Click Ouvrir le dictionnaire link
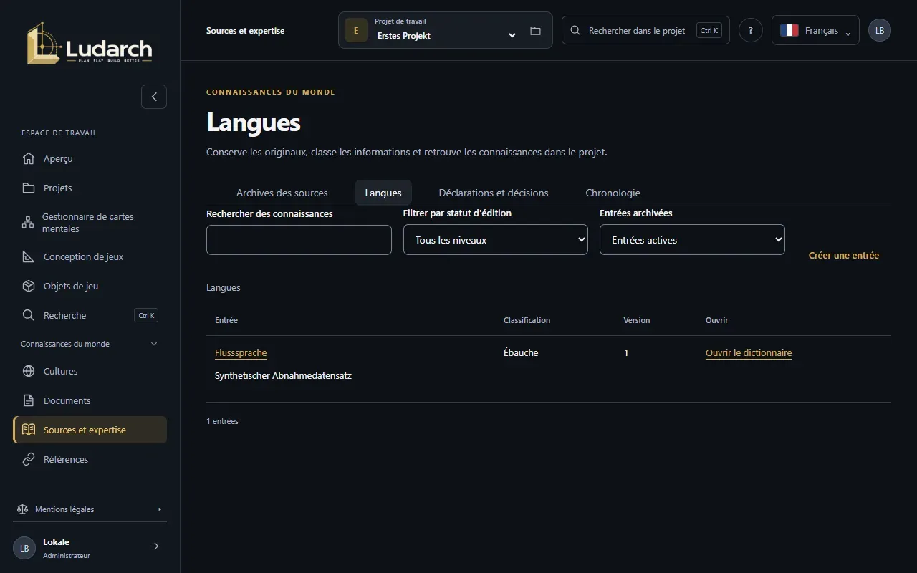Screen dimensions: 917x573 [x=749, y=353]
